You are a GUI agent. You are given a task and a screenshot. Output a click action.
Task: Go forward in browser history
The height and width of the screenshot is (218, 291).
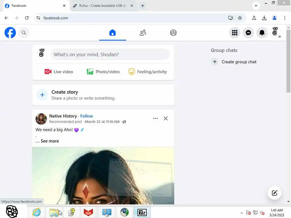[x=16, y=18]
